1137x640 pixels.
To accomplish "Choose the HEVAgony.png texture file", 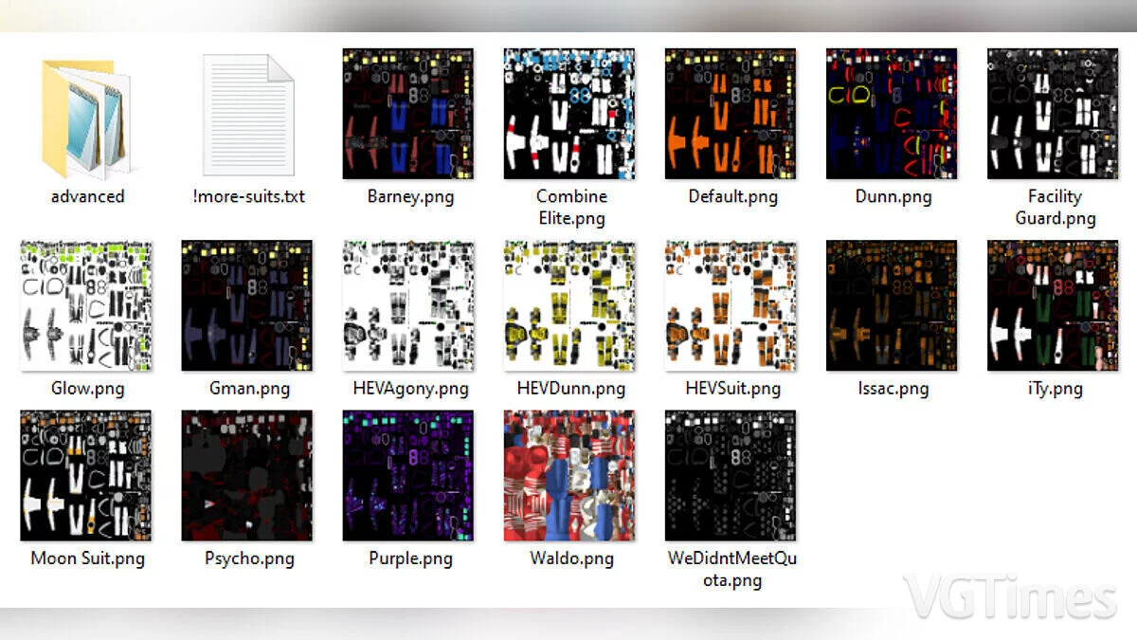I will point(407,305).
